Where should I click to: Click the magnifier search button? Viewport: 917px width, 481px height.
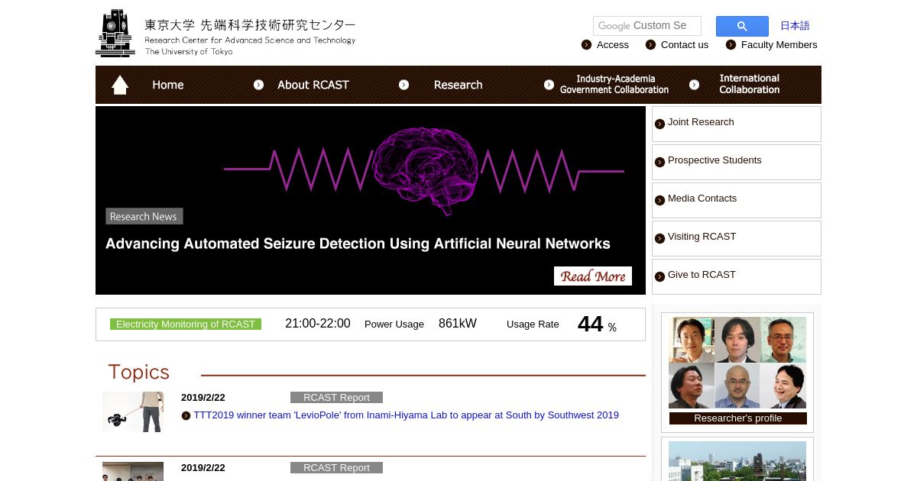click(x=742, y=26)
